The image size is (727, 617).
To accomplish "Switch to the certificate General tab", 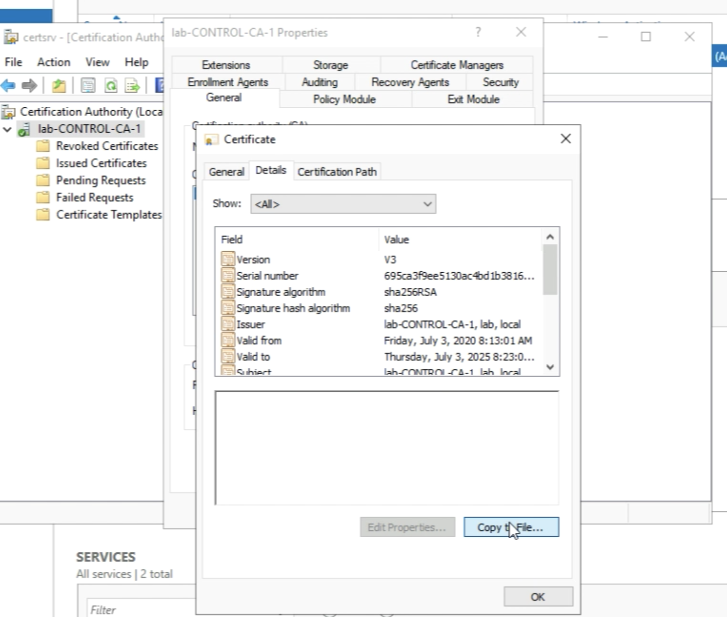I will (226, 172).
